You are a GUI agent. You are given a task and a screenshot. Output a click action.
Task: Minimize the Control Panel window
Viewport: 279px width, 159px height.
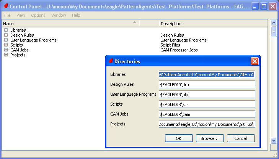pyautogui.click(x=255, y=6)
